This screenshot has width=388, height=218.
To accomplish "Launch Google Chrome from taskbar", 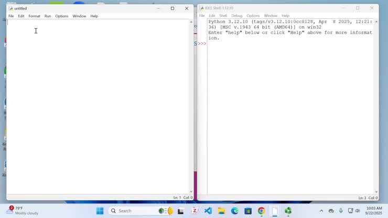I will pyautogui.click(x=261, y=211).
